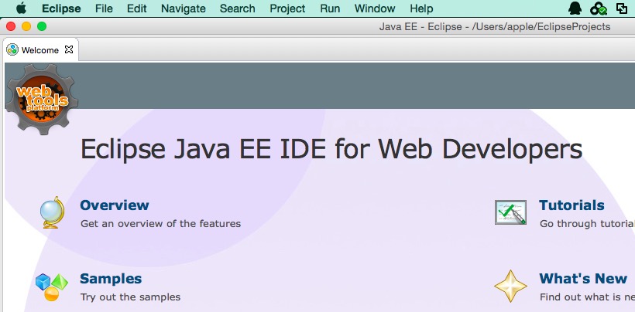Click the Tutorials checklist icon
Screen dimensions: 635x312
510,212
